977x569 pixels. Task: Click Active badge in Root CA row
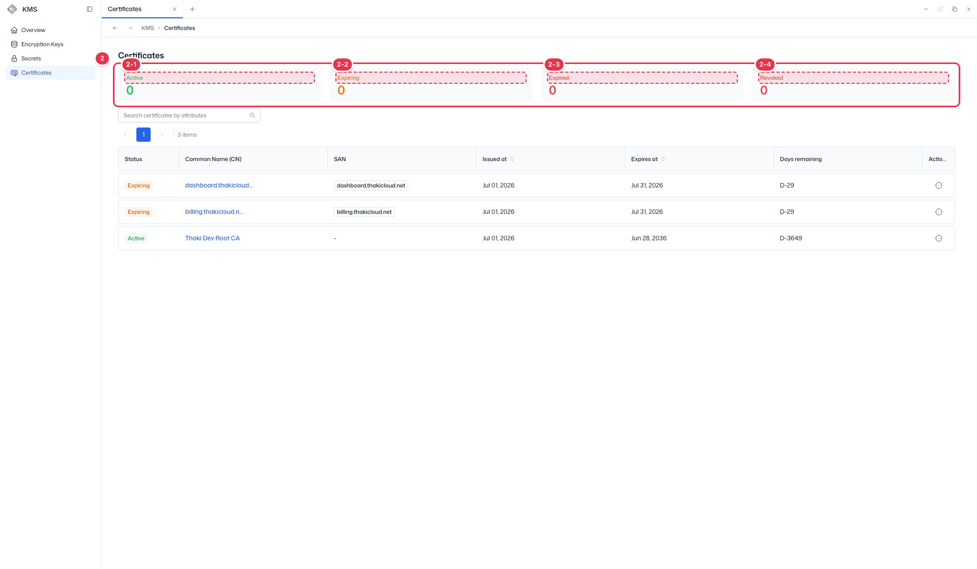click(x=136, y=238)
